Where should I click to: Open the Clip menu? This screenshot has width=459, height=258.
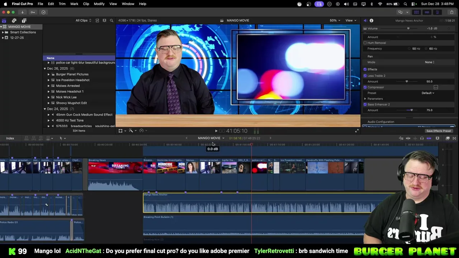coord(86,4)
